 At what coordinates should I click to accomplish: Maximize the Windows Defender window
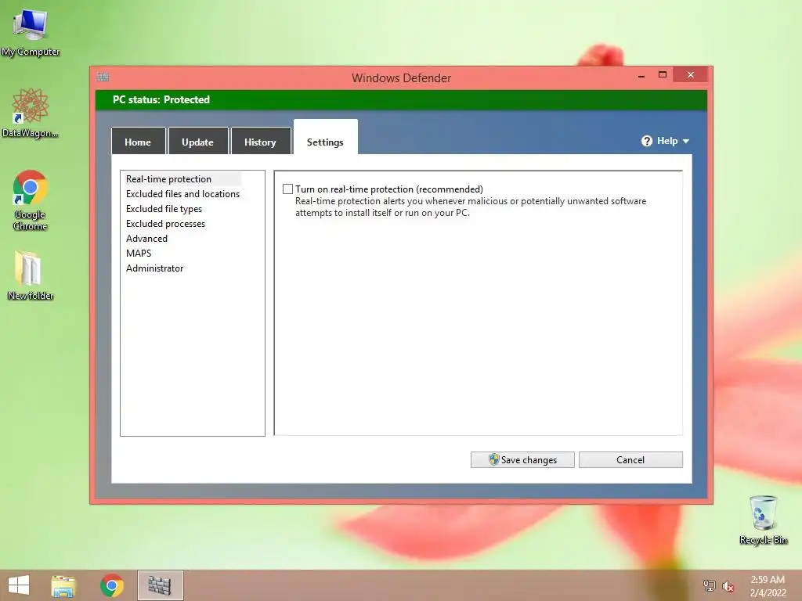point(663,75)
